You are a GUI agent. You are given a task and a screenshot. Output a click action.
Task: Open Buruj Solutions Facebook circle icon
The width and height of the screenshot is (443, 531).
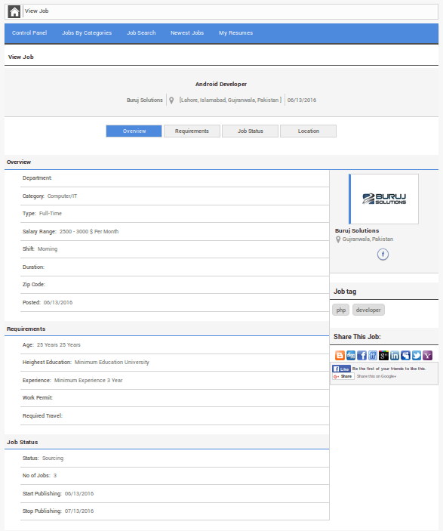pyautogui.click(x=383, y=255)
